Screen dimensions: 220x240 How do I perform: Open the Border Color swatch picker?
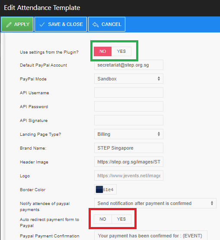tap(99, 189)
